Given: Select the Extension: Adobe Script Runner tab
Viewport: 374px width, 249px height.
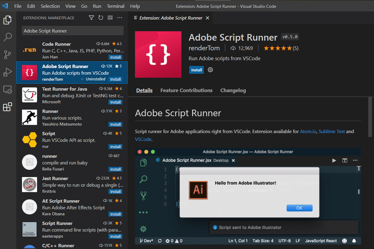Looking at the screenshot, I should (x=171, y=18).
